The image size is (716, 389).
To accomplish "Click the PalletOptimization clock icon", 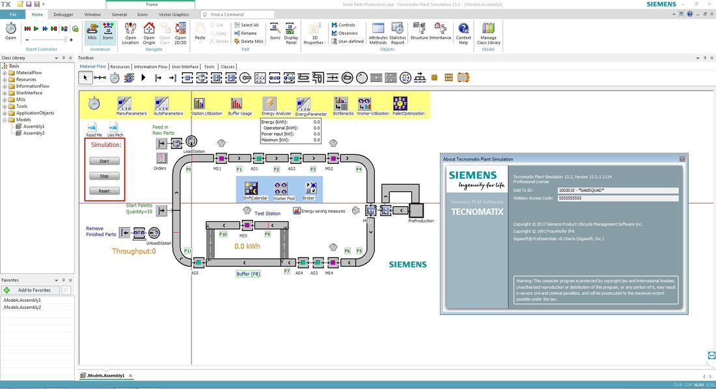I will (399, 103).
